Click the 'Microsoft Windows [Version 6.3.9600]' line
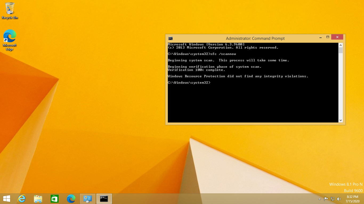 point(206,44)
